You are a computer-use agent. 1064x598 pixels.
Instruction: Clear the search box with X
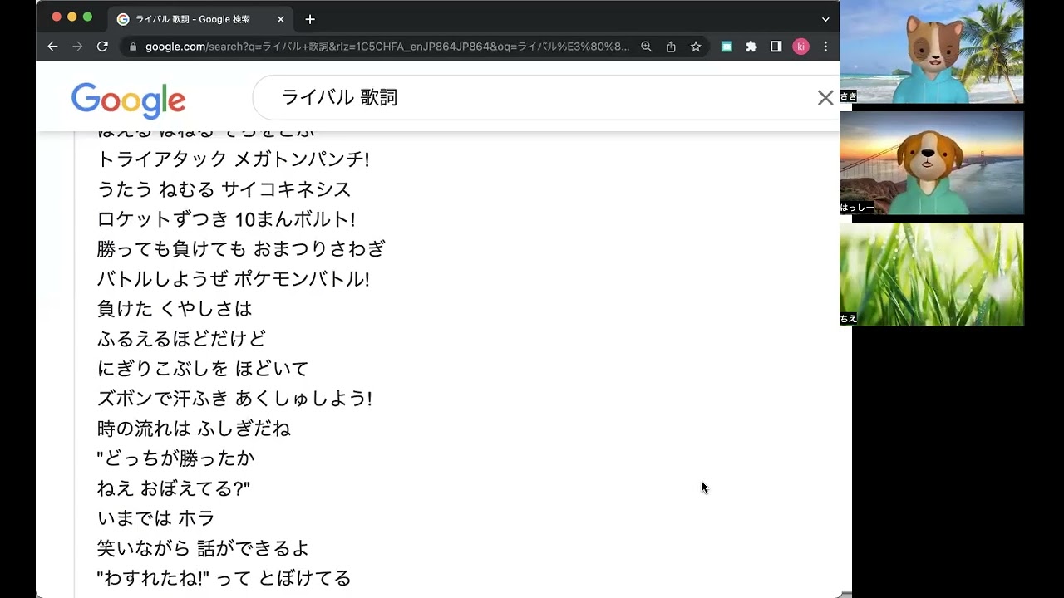[x=825, y=98]
